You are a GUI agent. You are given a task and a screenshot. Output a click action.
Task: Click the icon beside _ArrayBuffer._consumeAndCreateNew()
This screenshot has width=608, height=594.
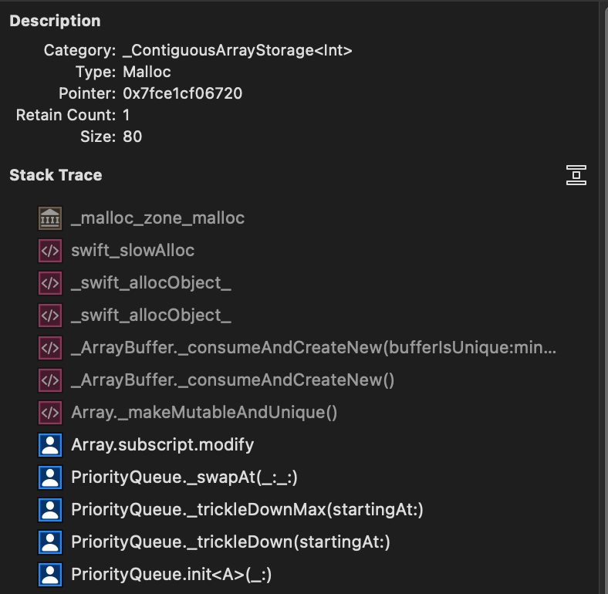tap(50, 380)
